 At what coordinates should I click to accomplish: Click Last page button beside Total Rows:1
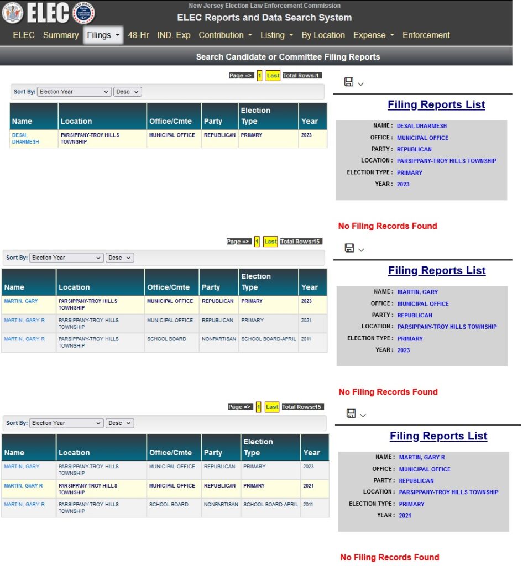(273, 76)
